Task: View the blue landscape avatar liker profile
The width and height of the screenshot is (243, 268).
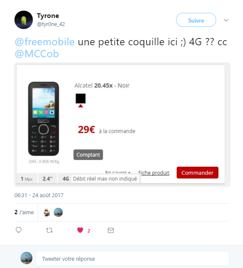Action: (x=58, y=212)
